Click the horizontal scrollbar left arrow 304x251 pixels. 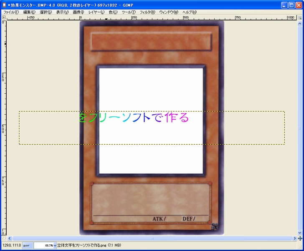pyautogui.click(x=10, y=238)
